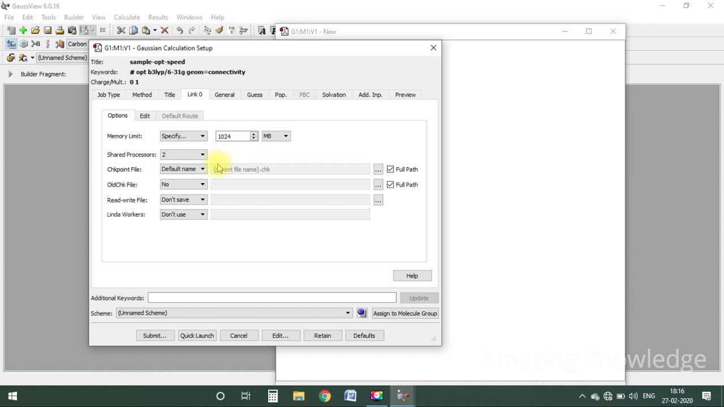Open Calculator from Windows taskbar
Viewport: 724px width, 407px height.
click(273, 396)
